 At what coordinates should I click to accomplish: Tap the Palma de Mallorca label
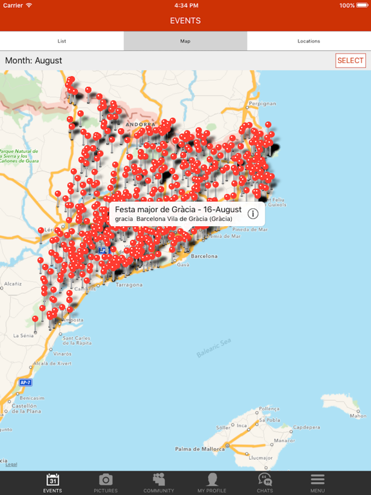200,449
